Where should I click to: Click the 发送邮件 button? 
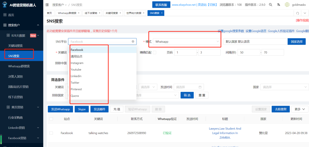[x=100, y=109]
